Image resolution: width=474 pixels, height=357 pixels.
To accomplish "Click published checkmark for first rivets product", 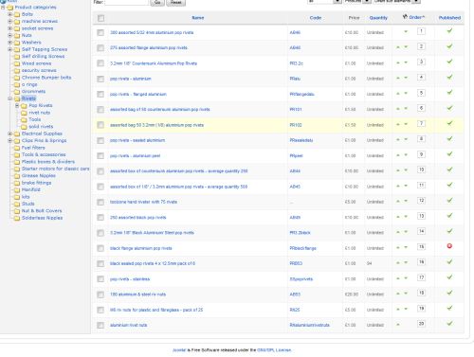I will (449, 31).
